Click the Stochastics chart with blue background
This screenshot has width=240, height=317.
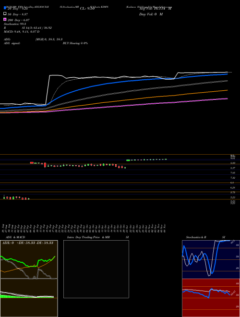[211, 259]
